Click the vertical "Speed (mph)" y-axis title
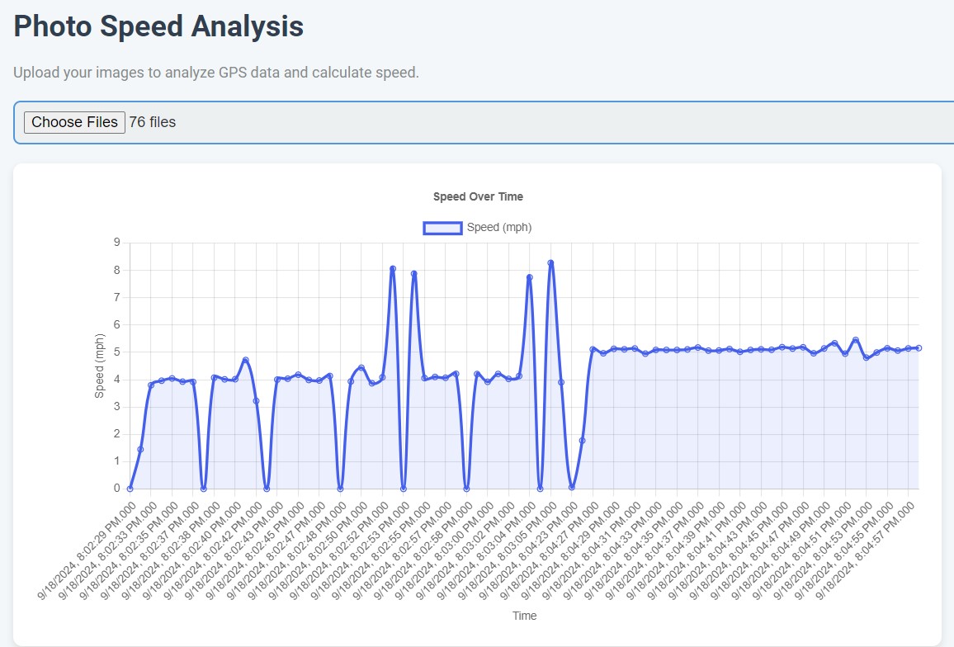 pos(100,366)
